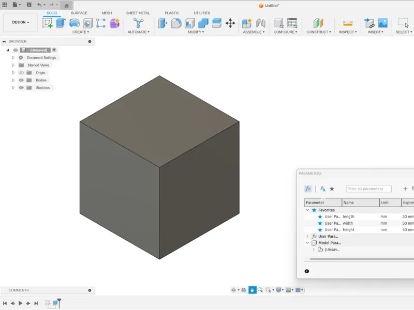Jump to the timeline end
Image resolution: width=414 pixels, height=310 pixels.
point(36,303)
